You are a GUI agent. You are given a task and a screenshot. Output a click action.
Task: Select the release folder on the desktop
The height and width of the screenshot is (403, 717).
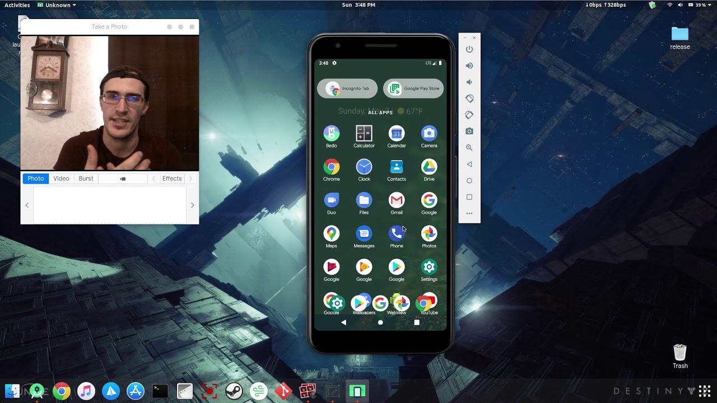(680, 38)
